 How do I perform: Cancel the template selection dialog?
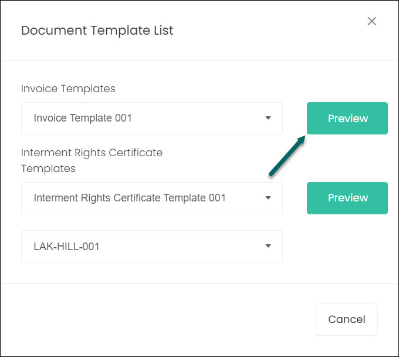[347, 319]
